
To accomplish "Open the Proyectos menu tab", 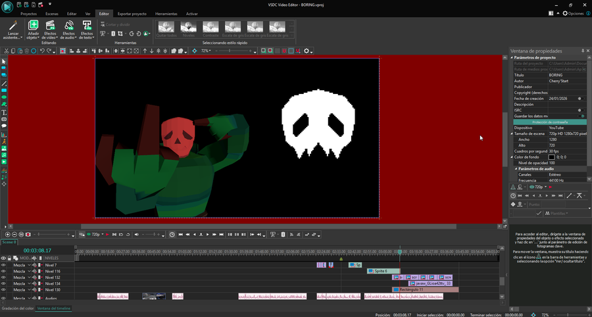I will point(29,14).
